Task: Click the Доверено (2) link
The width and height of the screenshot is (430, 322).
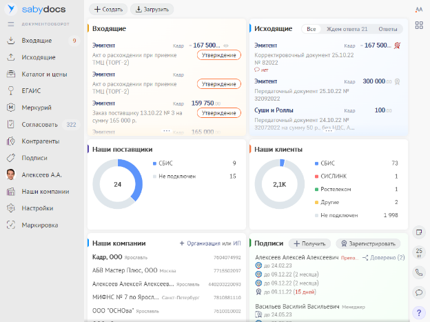Action: 384,258
